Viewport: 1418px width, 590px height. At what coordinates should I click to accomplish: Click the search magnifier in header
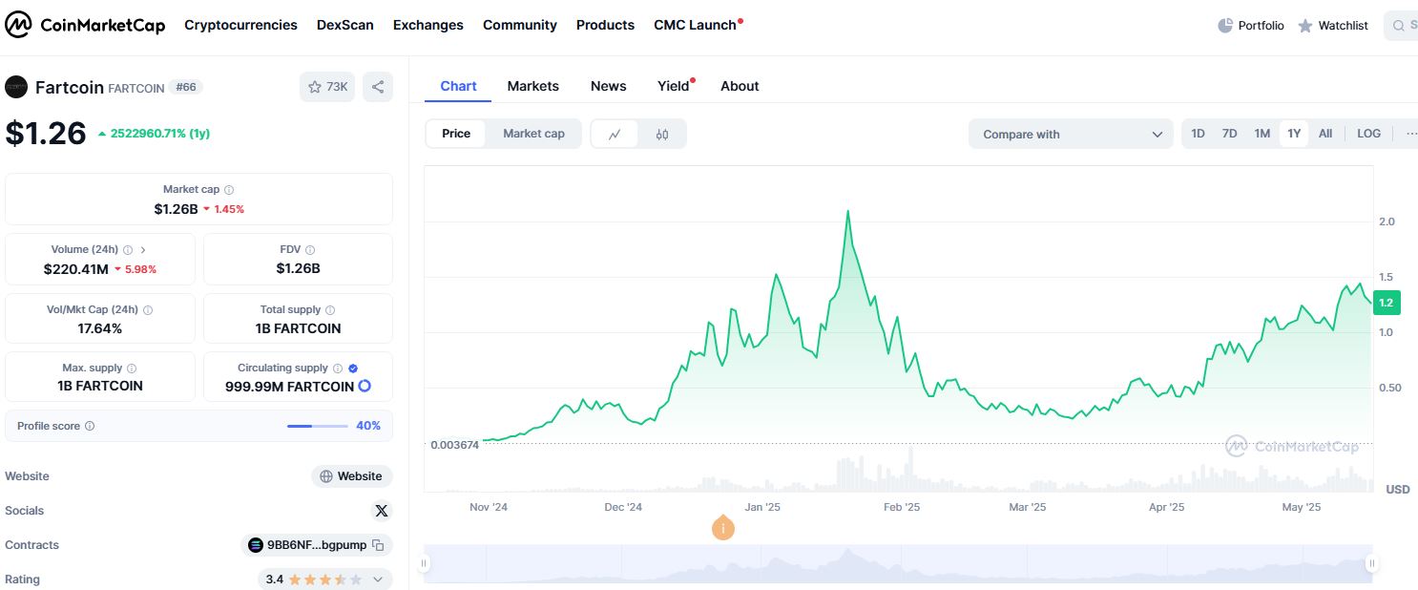point(1399,26)
